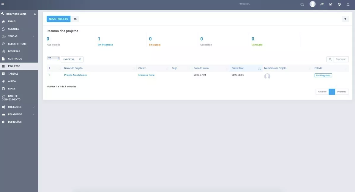Click the NOVO PROJETO button

[58, 19]
